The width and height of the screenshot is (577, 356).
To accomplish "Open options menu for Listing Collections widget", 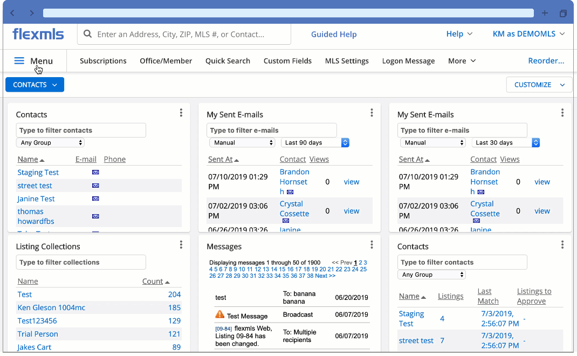I will [x=181, y=245].
